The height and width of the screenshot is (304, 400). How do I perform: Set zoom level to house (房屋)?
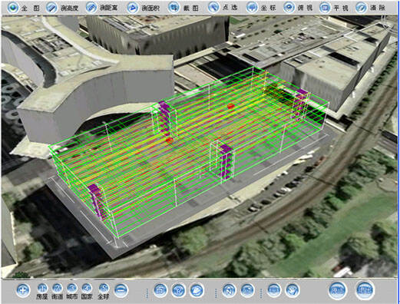[x=42, y=289]
